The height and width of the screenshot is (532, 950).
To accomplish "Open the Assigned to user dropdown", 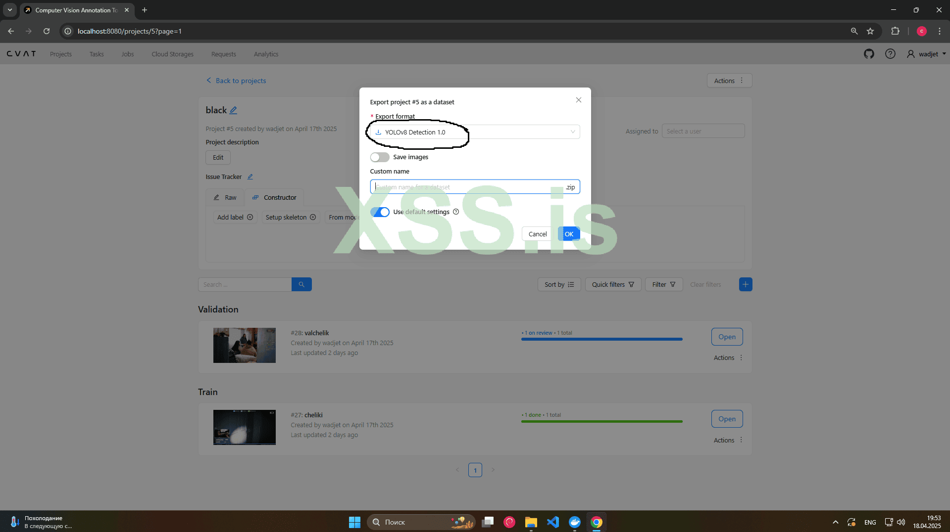I will click(703, 131).
